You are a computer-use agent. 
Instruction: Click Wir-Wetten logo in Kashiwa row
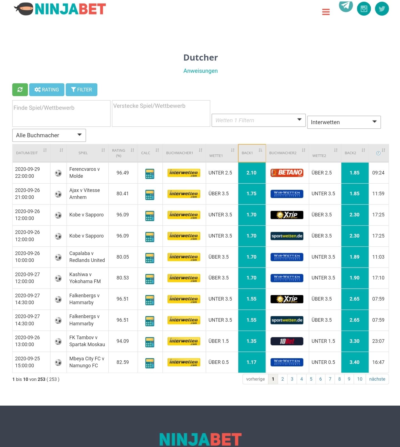(x=287, y=278)
